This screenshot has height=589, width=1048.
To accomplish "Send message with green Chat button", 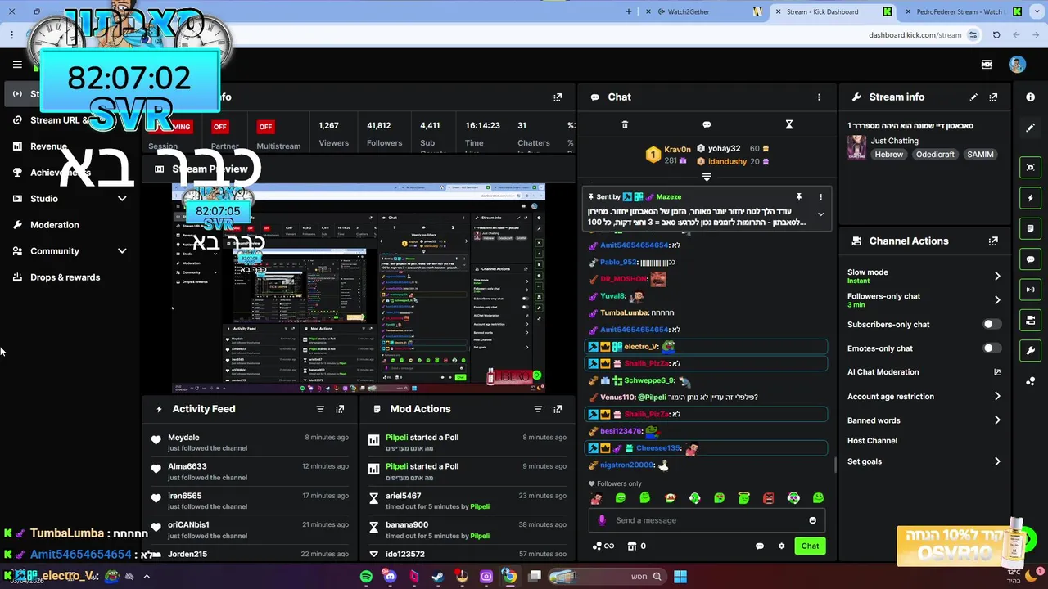I will coord(810,546).
